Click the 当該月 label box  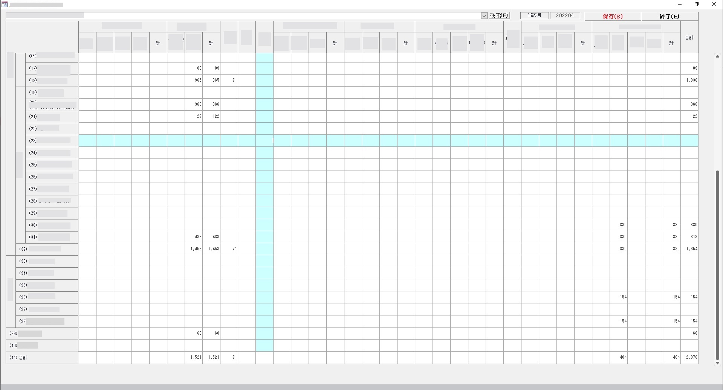pos(534,15)
